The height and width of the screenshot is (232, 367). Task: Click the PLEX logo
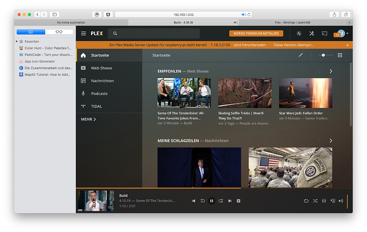pos(97,34)
